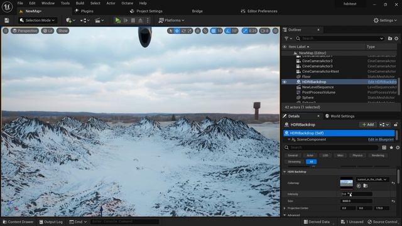This screenshot has width=402, height=226.
Task: Open the Build menu
Action: 80,3
